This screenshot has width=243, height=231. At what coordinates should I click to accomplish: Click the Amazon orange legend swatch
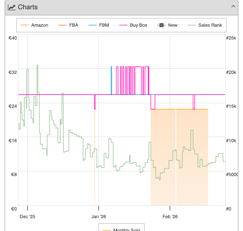(25, 25)
